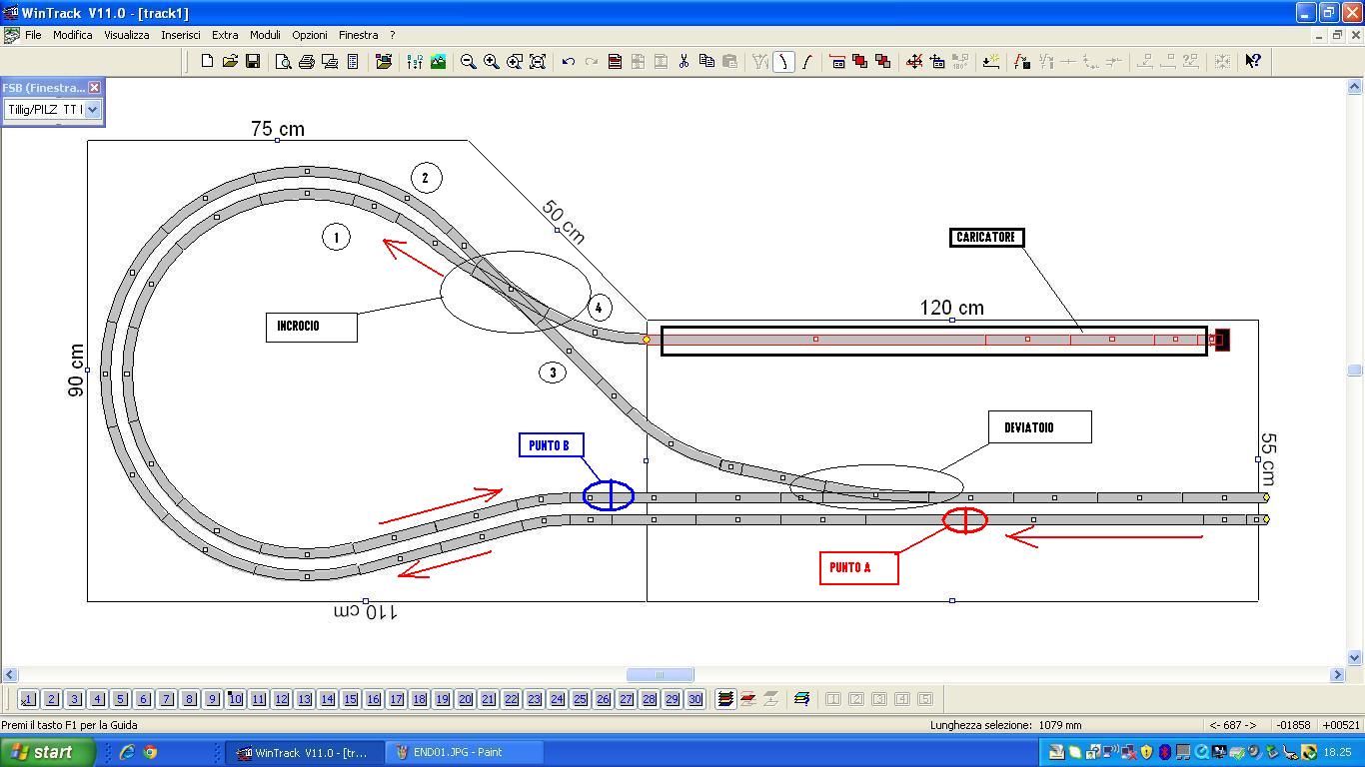Viewport: 1365px width, 767px height.
Task: Create a new track plan file
Action: click(207, 61)
